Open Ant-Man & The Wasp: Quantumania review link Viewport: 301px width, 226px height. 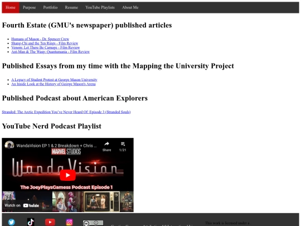point(51,52)
